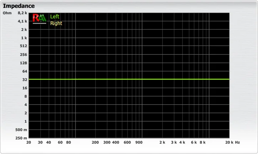
Task: Click the 20 Hz frequency label
Action: click(28, 142)
